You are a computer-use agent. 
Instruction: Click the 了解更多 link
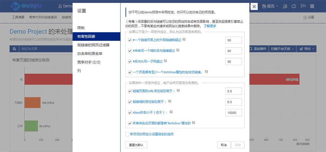tap(210, 26)
